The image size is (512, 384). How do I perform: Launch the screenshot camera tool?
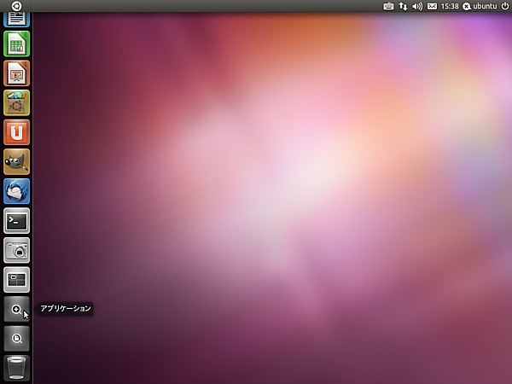pos(17,250)
